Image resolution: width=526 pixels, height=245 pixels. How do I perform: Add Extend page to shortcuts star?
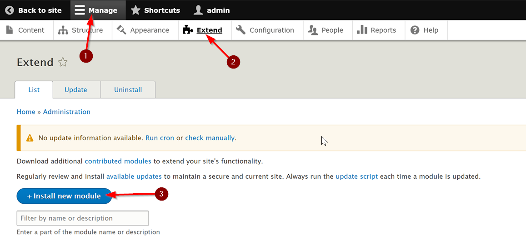(x=63, y=62)
